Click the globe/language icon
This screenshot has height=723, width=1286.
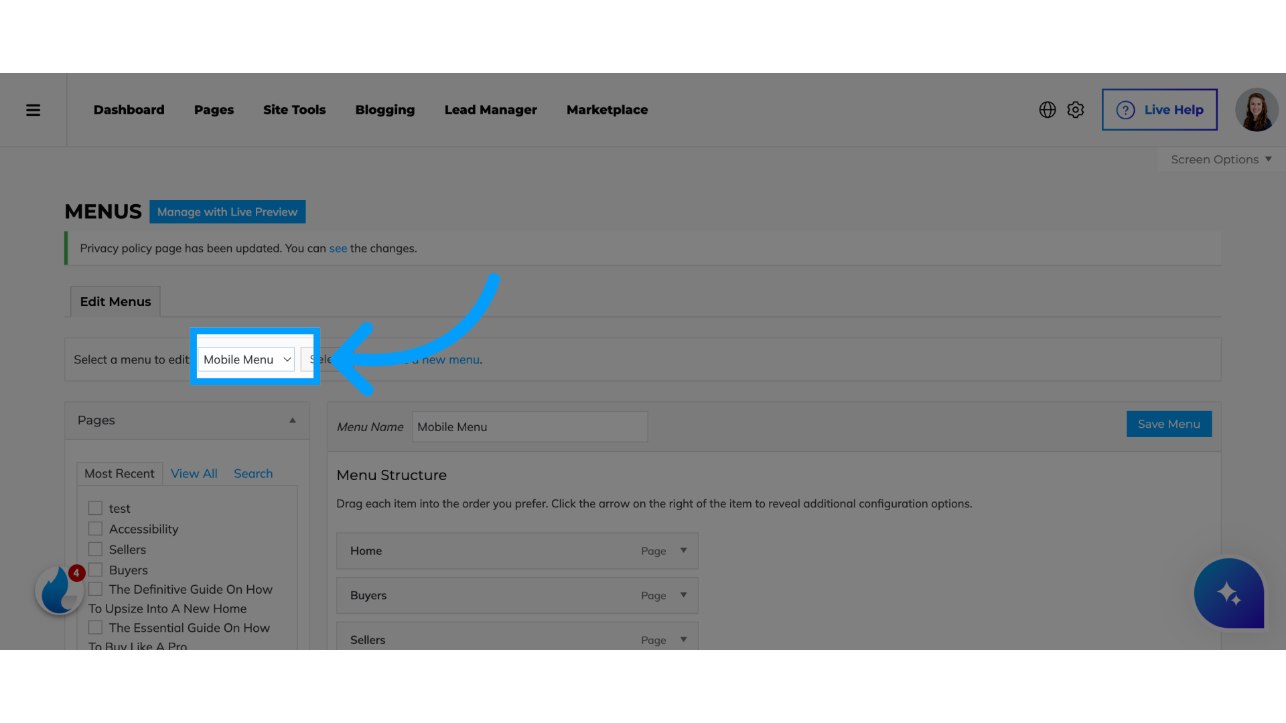tap(1048, 108)
